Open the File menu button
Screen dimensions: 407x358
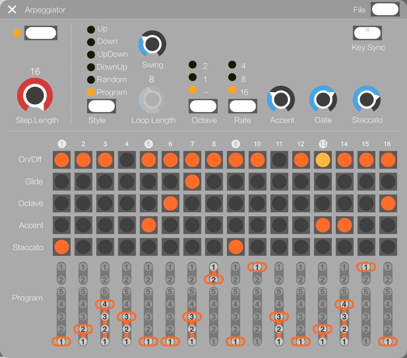tap(385, 9)
